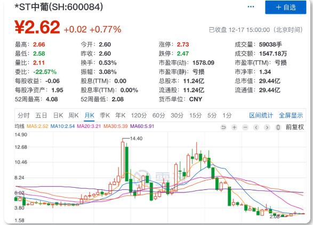
Task: Click the MA20:3.21 moving average label
Action: pos(89,126)
